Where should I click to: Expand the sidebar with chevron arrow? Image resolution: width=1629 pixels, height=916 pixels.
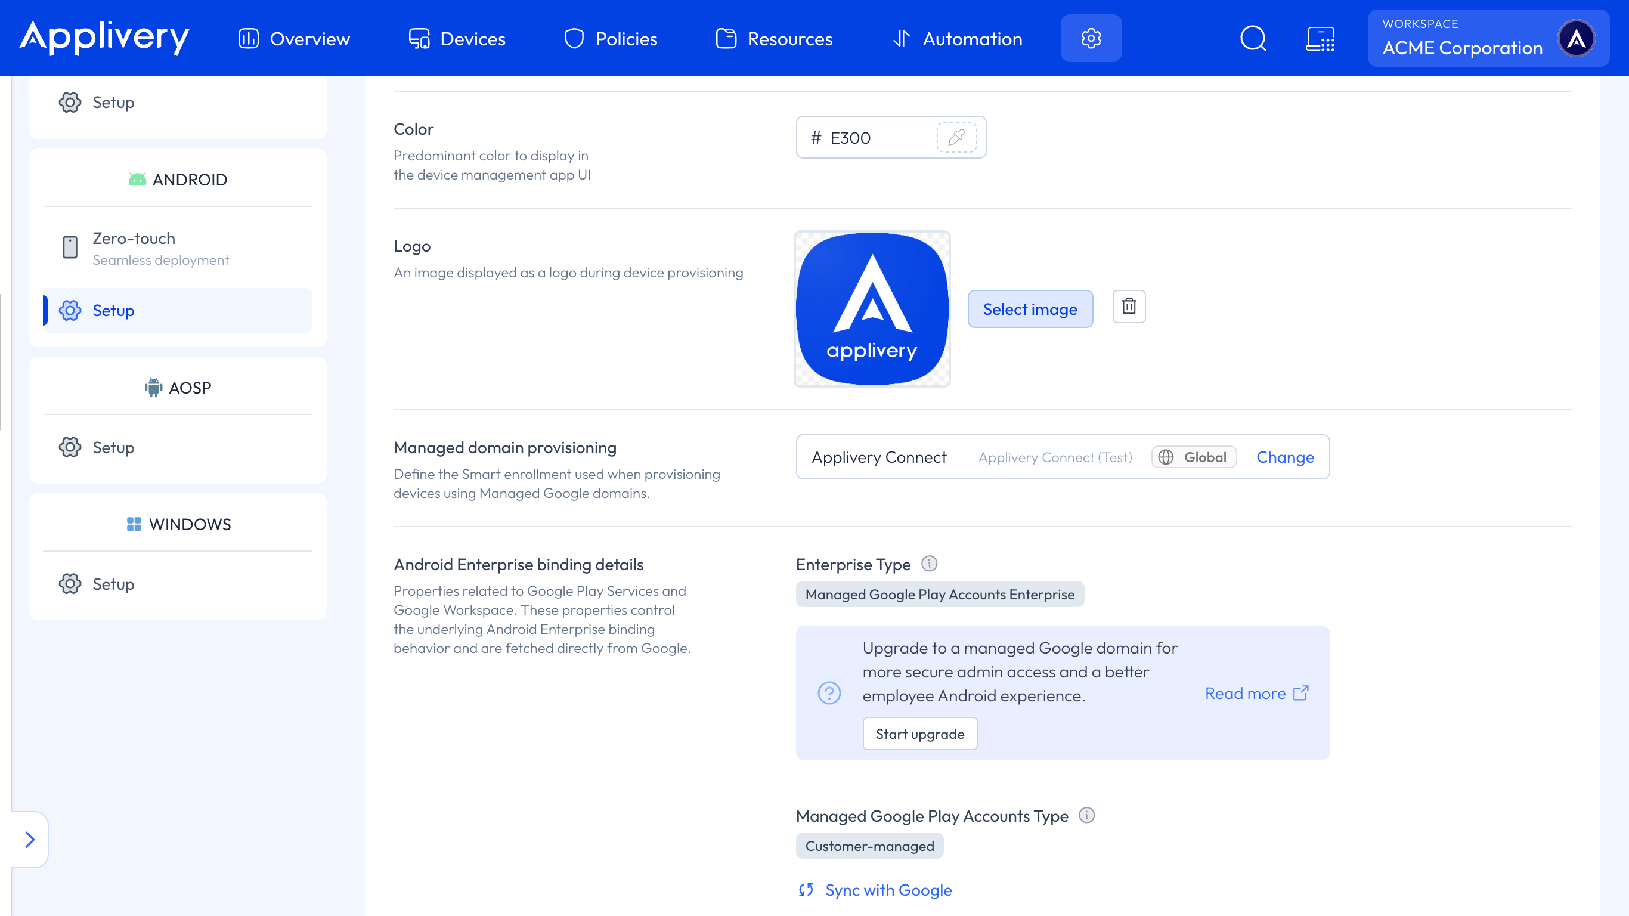click(x=30, y=840)
